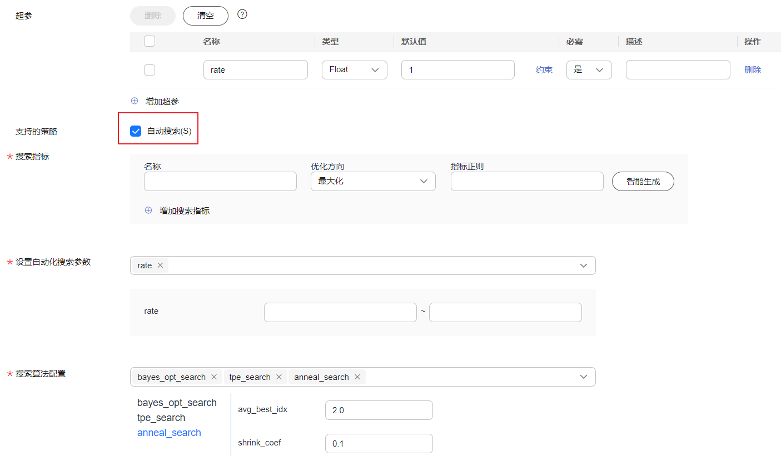Click the help question mark icon beside 清空

242,14
